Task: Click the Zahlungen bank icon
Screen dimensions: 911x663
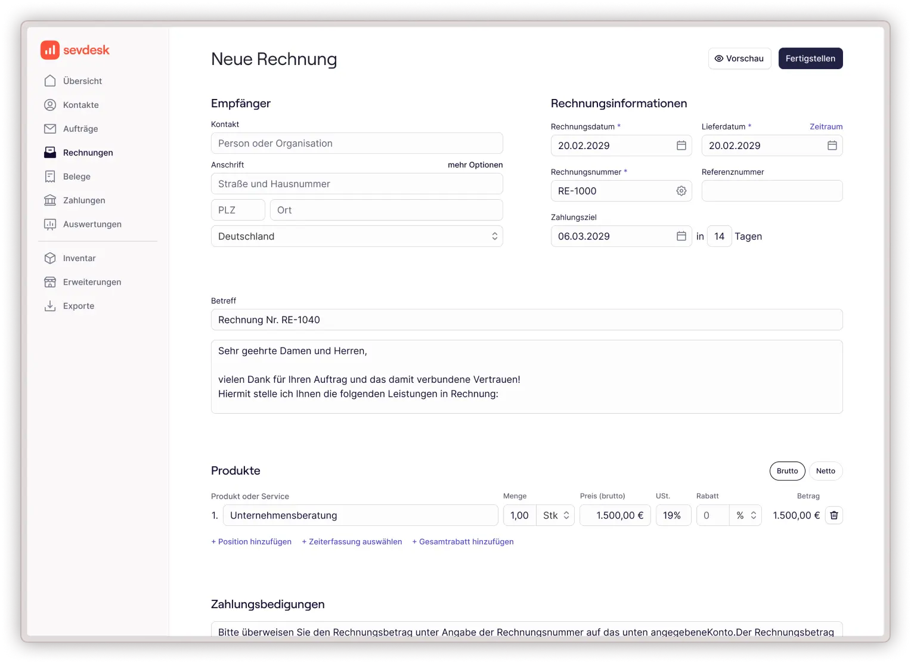Action: tap(51, 200)
